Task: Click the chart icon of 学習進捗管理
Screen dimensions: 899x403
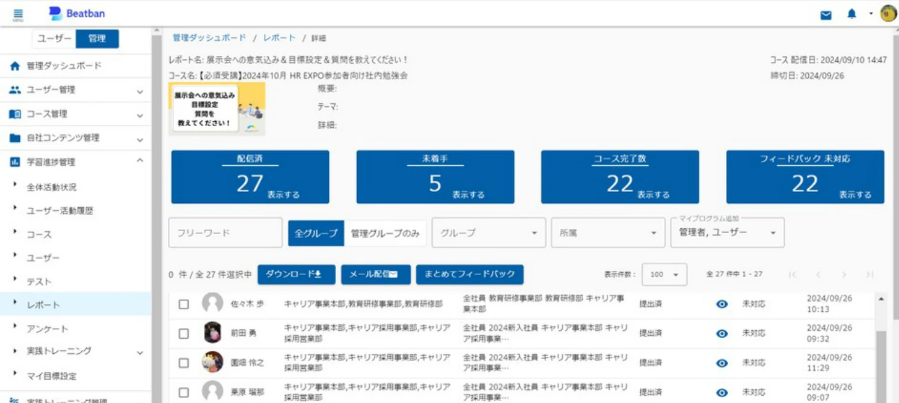Action: (x=15, y=162)
